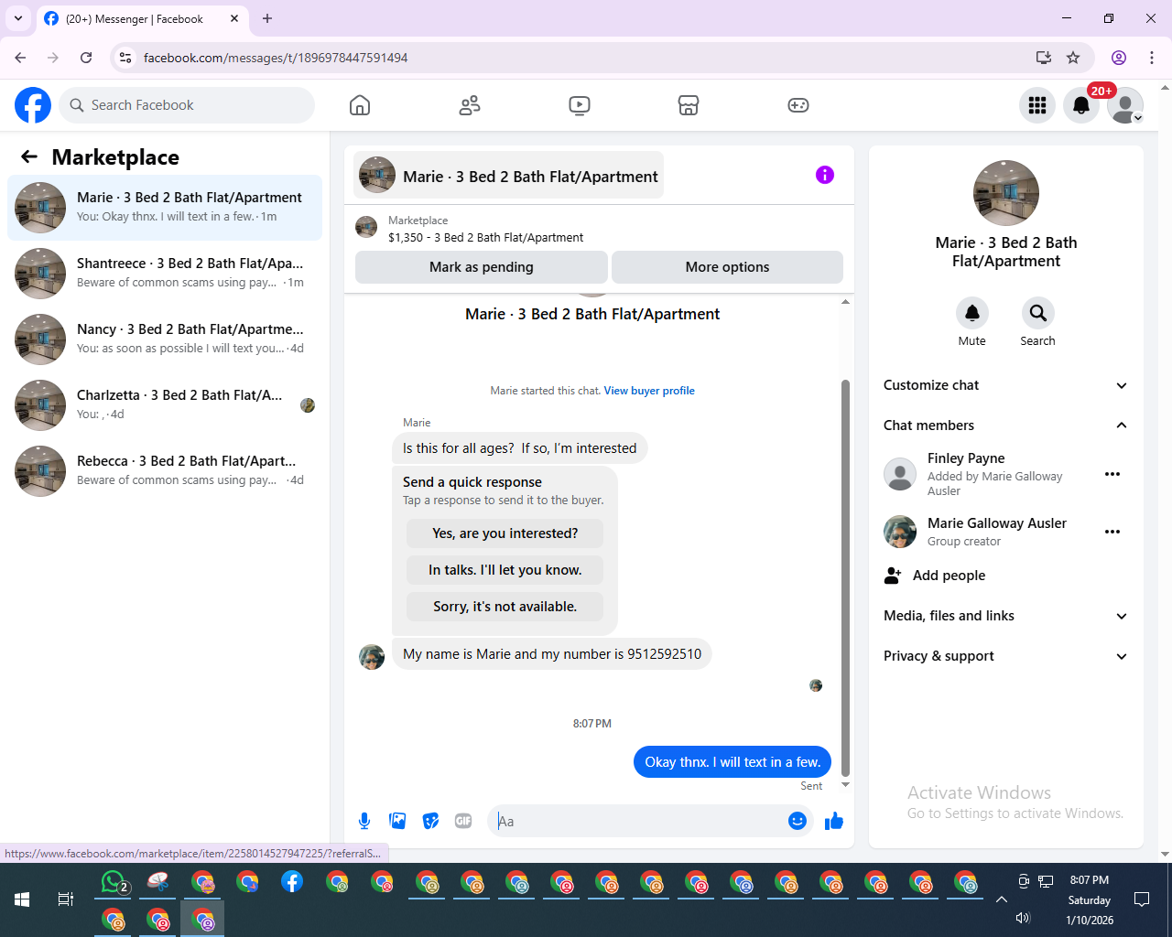
Task: Open Charlzetta conversation in list
Action: pyautogui.click(x=165, y=405)
